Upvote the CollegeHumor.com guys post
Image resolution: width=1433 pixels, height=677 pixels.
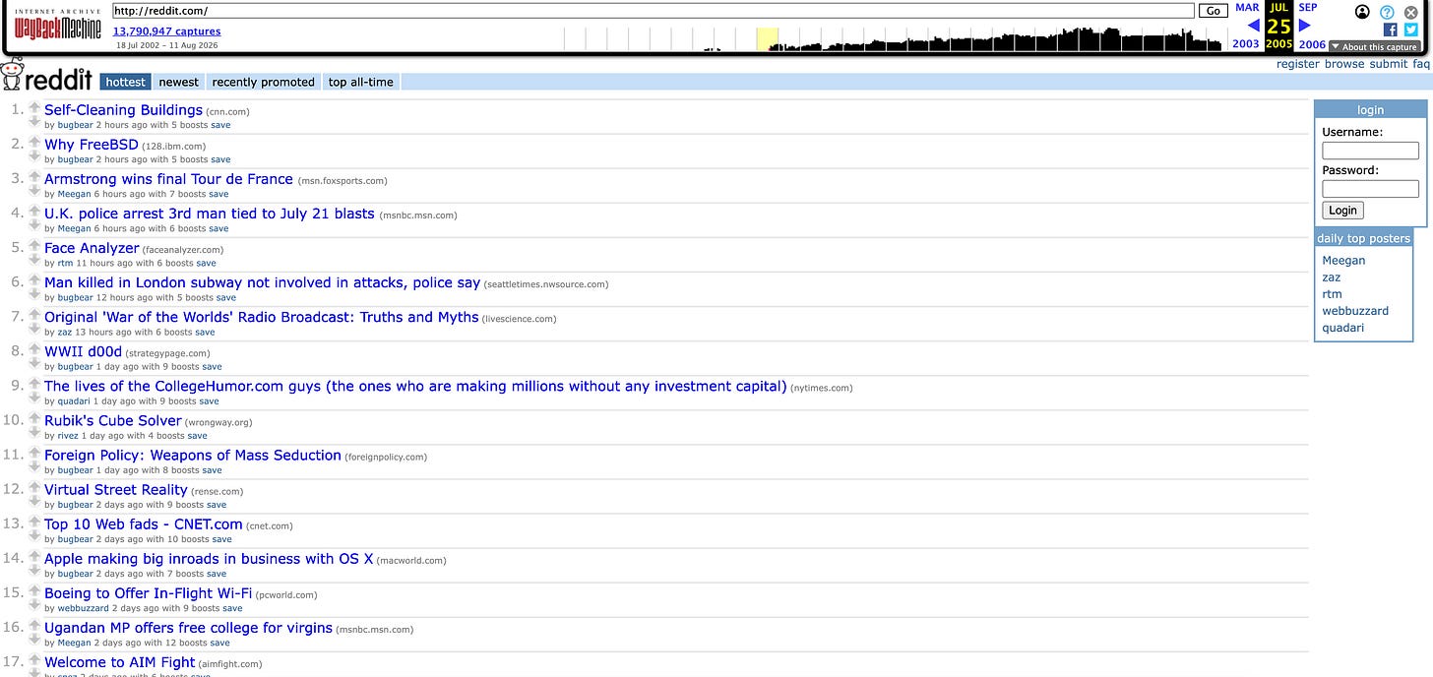click(34, 382)
